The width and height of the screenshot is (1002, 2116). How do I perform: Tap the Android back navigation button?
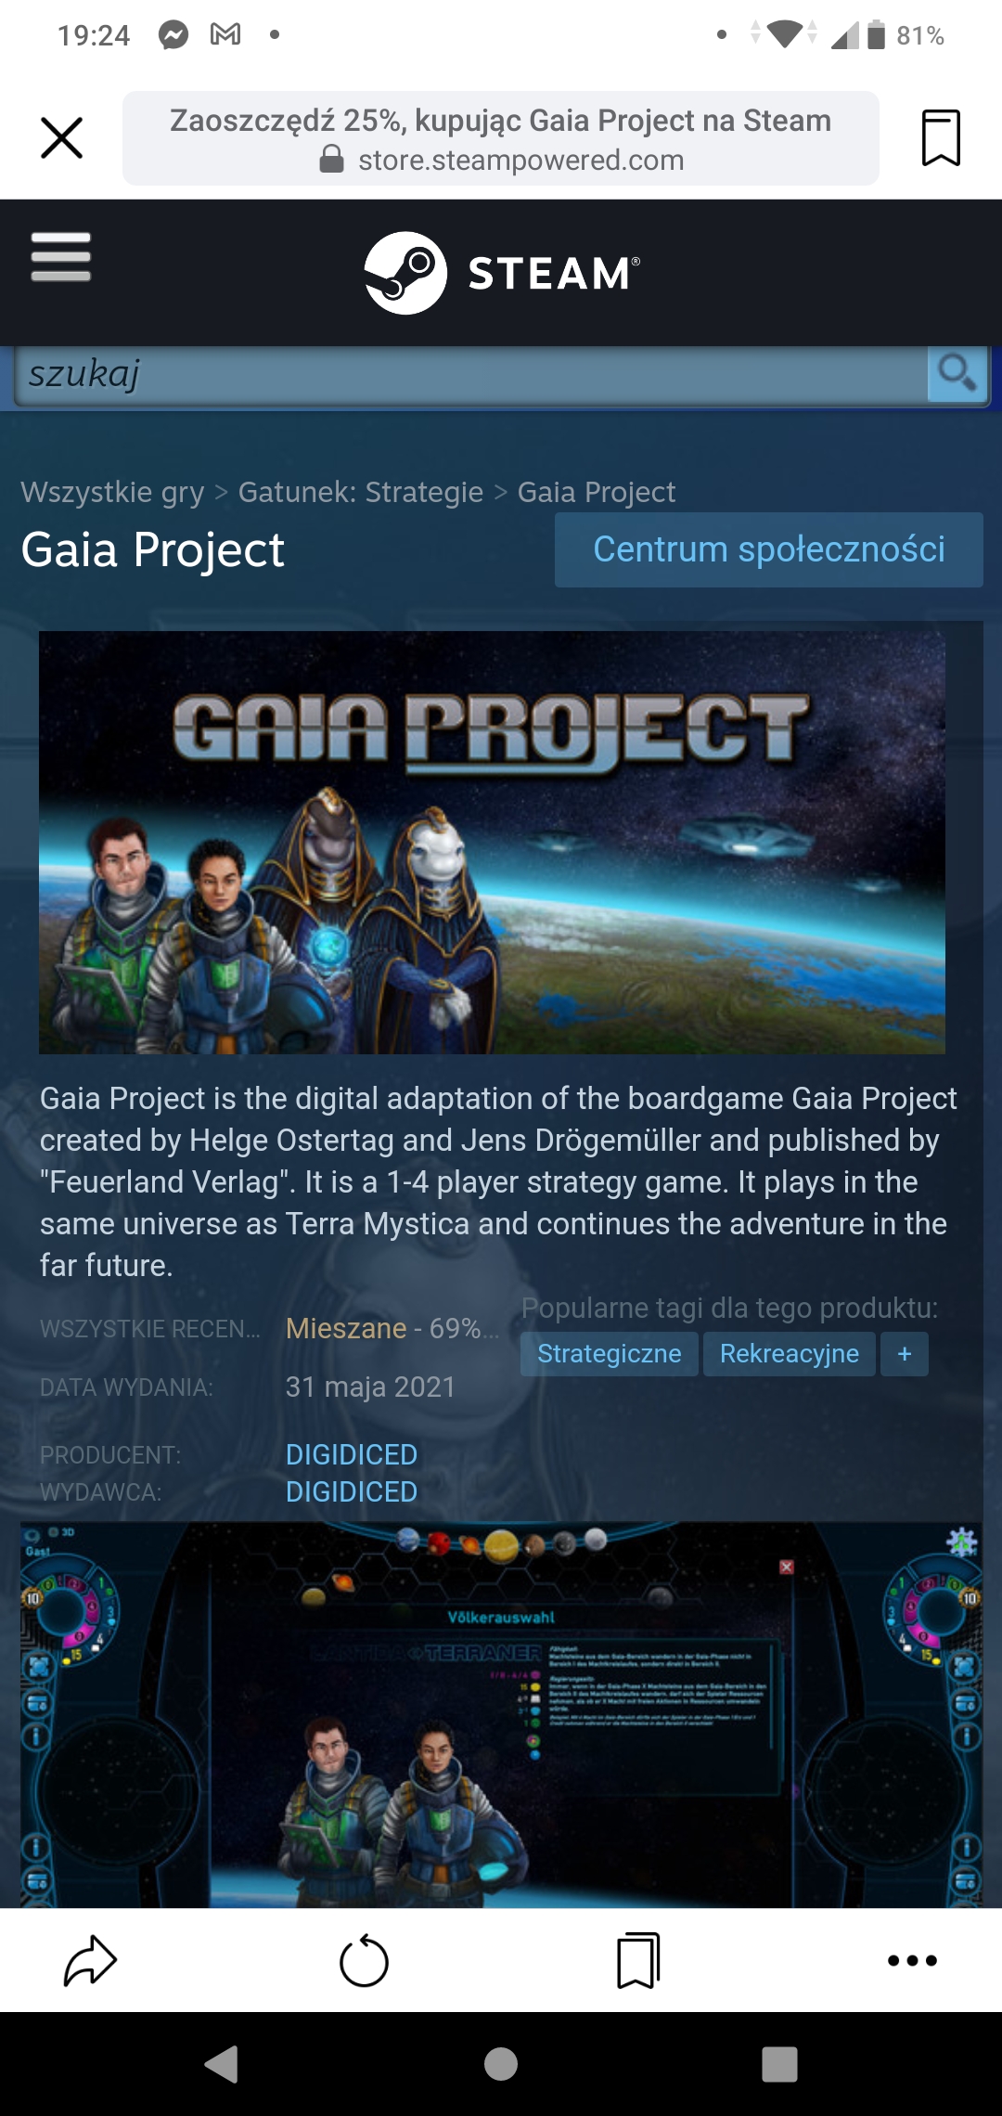tap(222, 2064)
